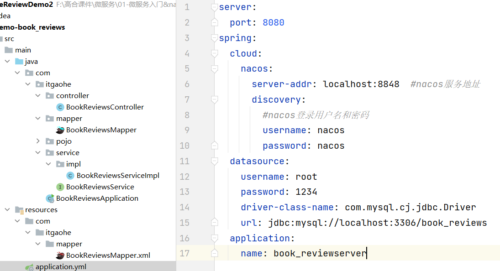
Task: Click com.mysql.cj.jdbc.Driver value
Action: click(411, 207)
